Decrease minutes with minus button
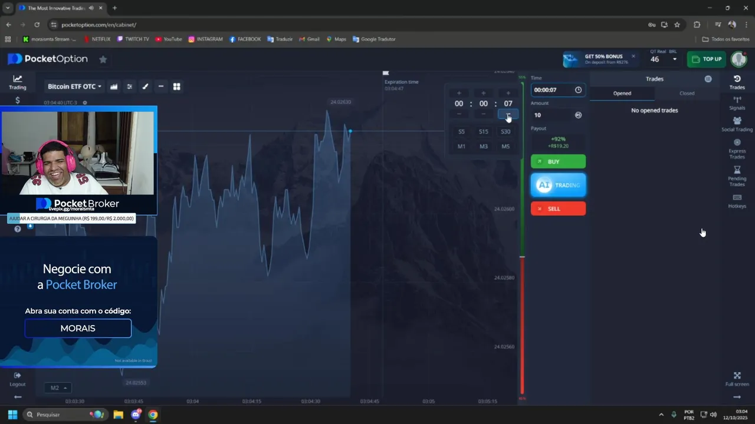The image size is (755, 424). (x=484, y=114)
